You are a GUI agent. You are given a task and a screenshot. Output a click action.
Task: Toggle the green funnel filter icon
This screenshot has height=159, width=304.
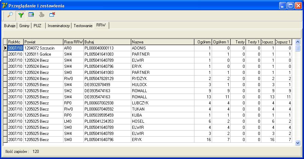tap(21, 15)
